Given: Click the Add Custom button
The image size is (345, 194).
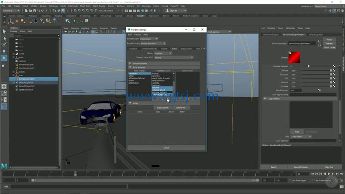Looking at the screenshot, I should (x=163, y=107).
